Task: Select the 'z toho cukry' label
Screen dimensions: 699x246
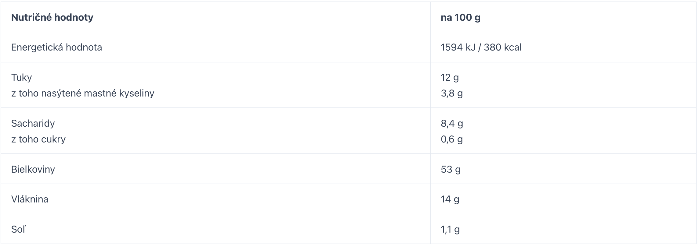Action: click(38, 139)
